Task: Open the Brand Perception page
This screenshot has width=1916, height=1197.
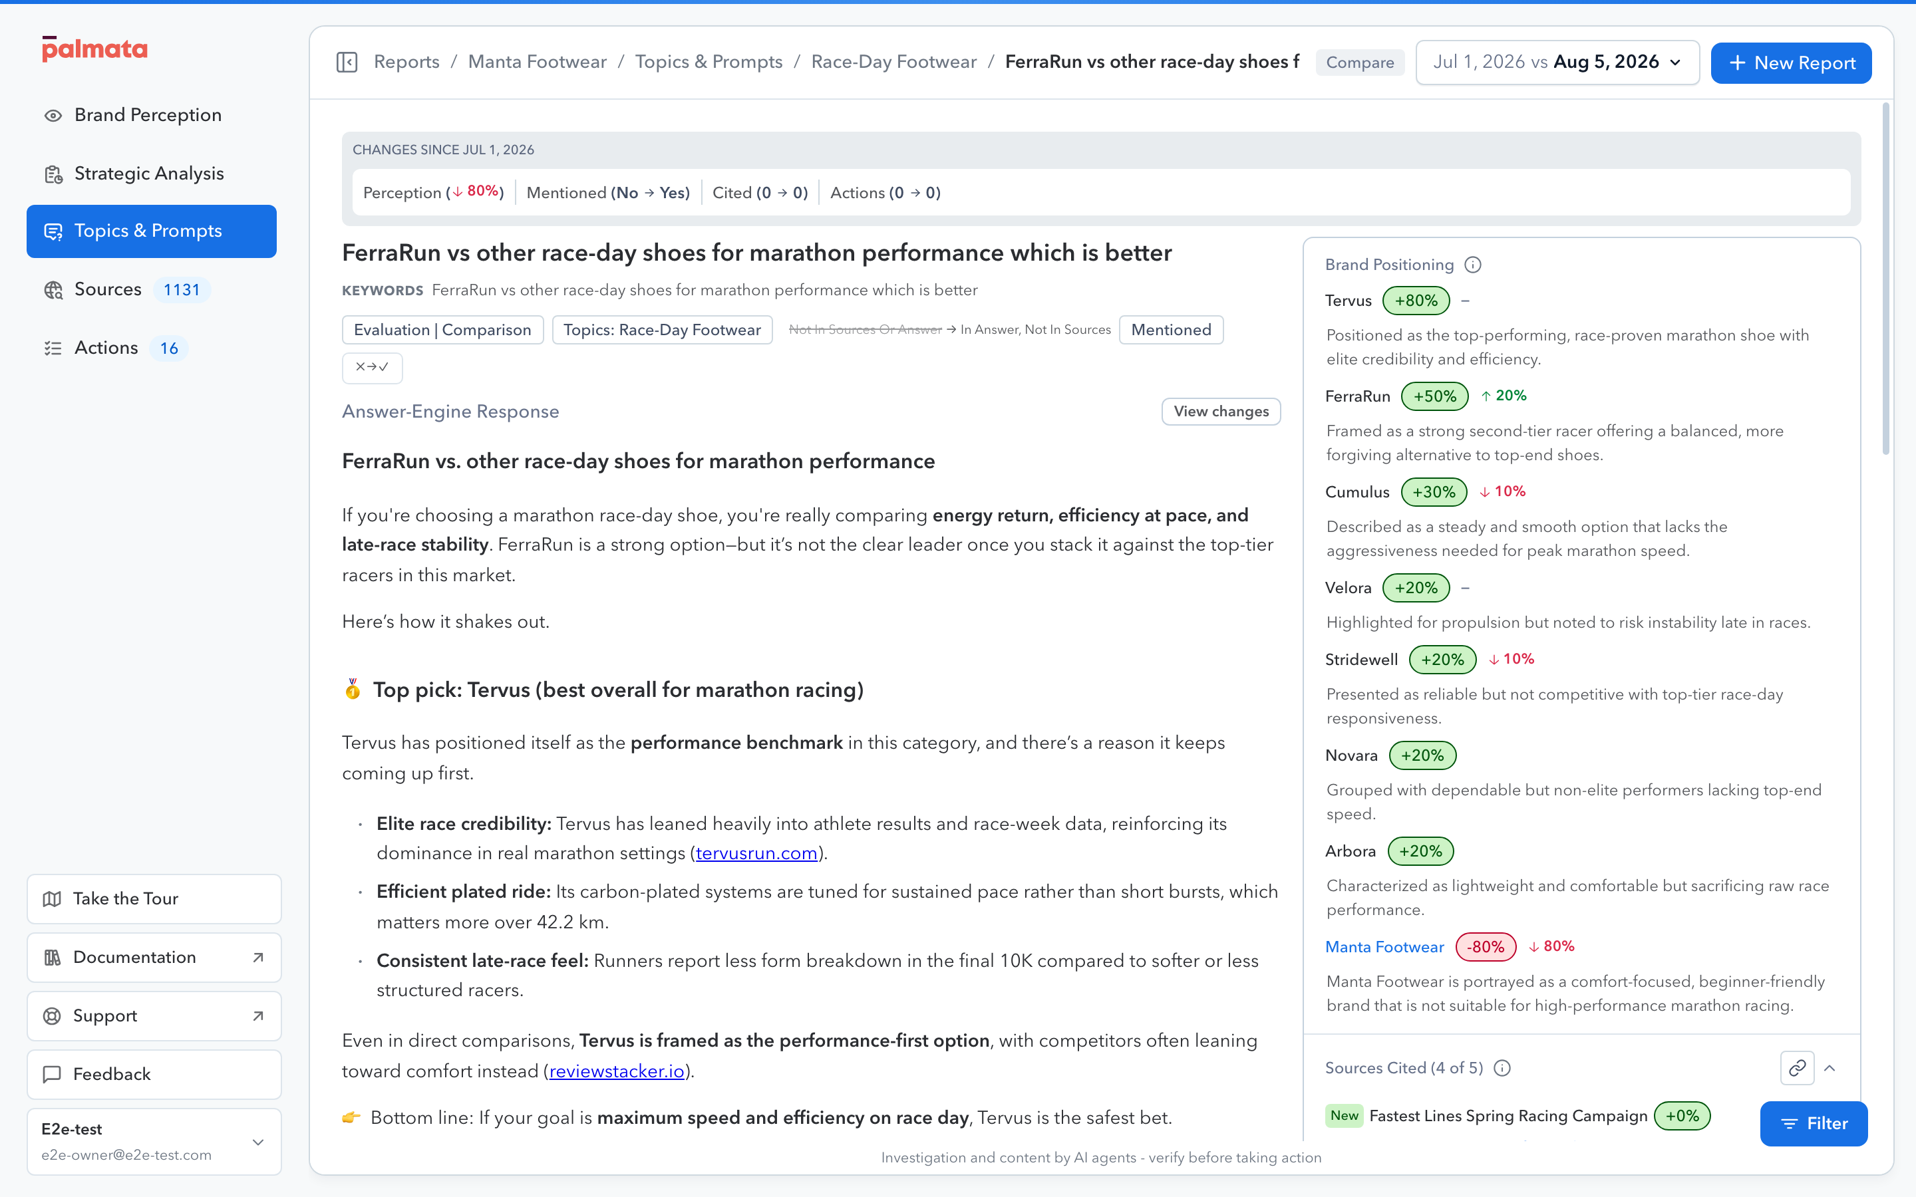Action: click(151, 116)
